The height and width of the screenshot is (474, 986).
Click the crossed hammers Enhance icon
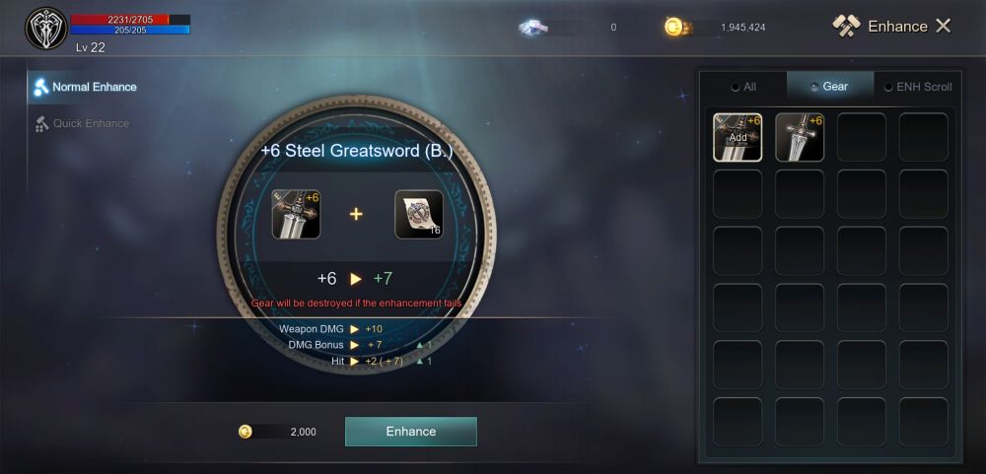[846, 26]
